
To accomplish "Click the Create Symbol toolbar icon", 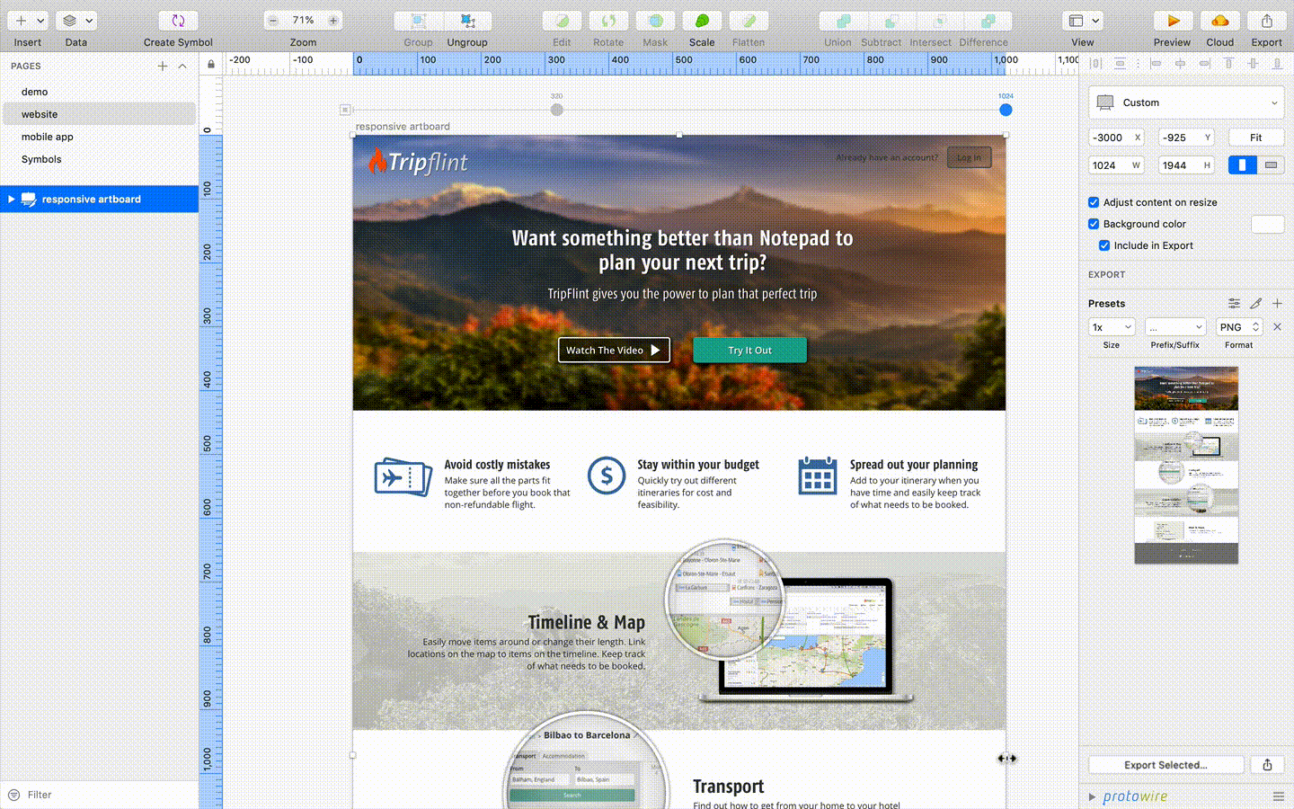I will 178,21.
